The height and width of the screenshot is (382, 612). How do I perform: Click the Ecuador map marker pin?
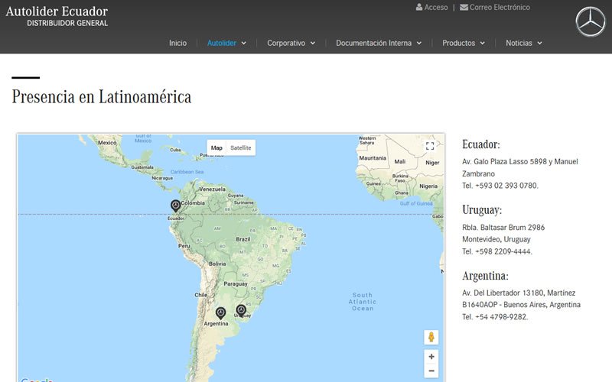tap(175, 206)
